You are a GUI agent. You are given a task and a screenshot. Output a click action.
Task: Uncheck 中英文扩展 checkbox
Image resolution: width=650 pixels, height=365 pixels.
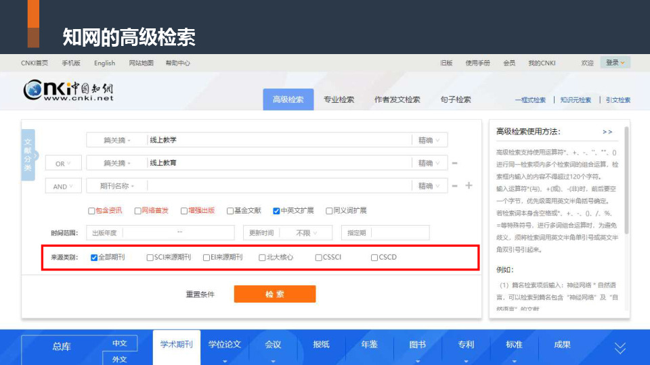[276, 211]
